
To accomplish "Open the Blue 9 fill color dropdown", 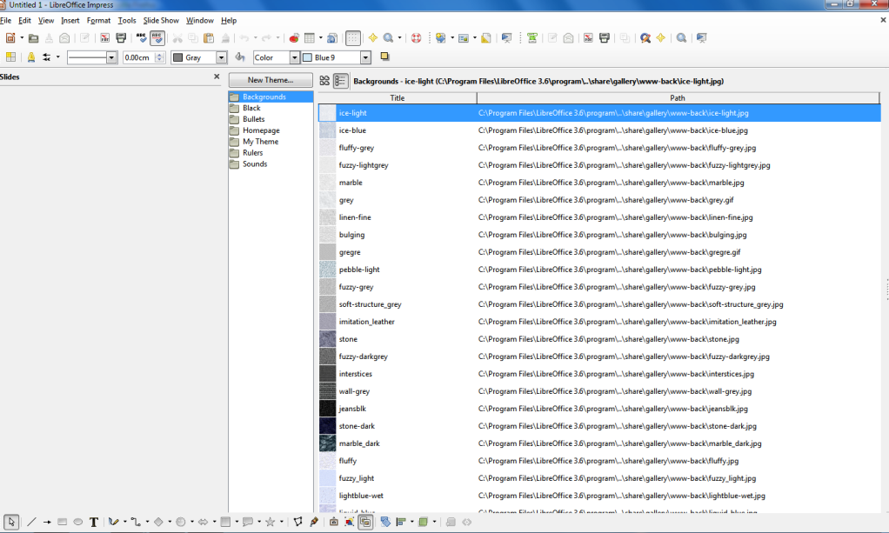I will pyautogui.click(x=365, y=57).
